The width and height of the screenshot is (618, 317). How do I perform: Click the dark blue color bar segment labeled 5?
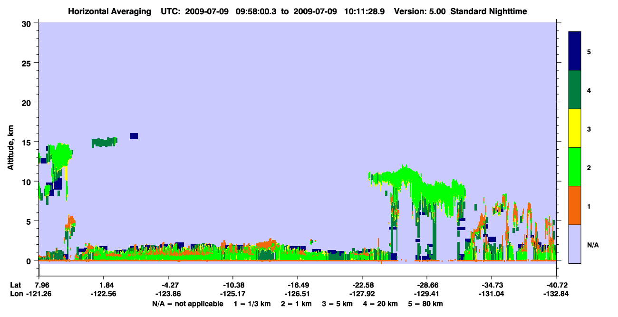click(575, 51)
